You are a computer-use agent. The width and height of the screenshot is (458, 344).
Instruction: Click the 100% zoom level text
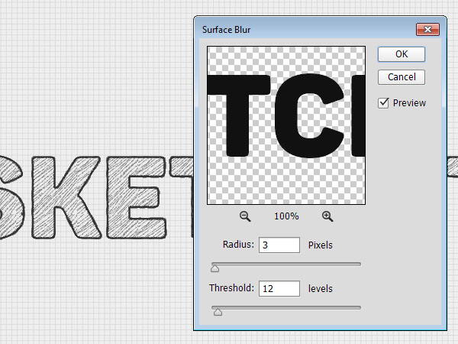[x=286, y=216]
